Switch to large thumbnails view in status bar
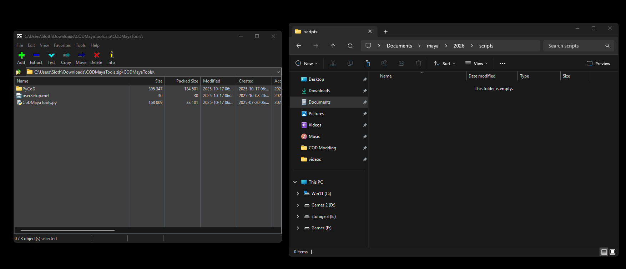The width and height of the screenshot is (626, 269). point(612,252)
